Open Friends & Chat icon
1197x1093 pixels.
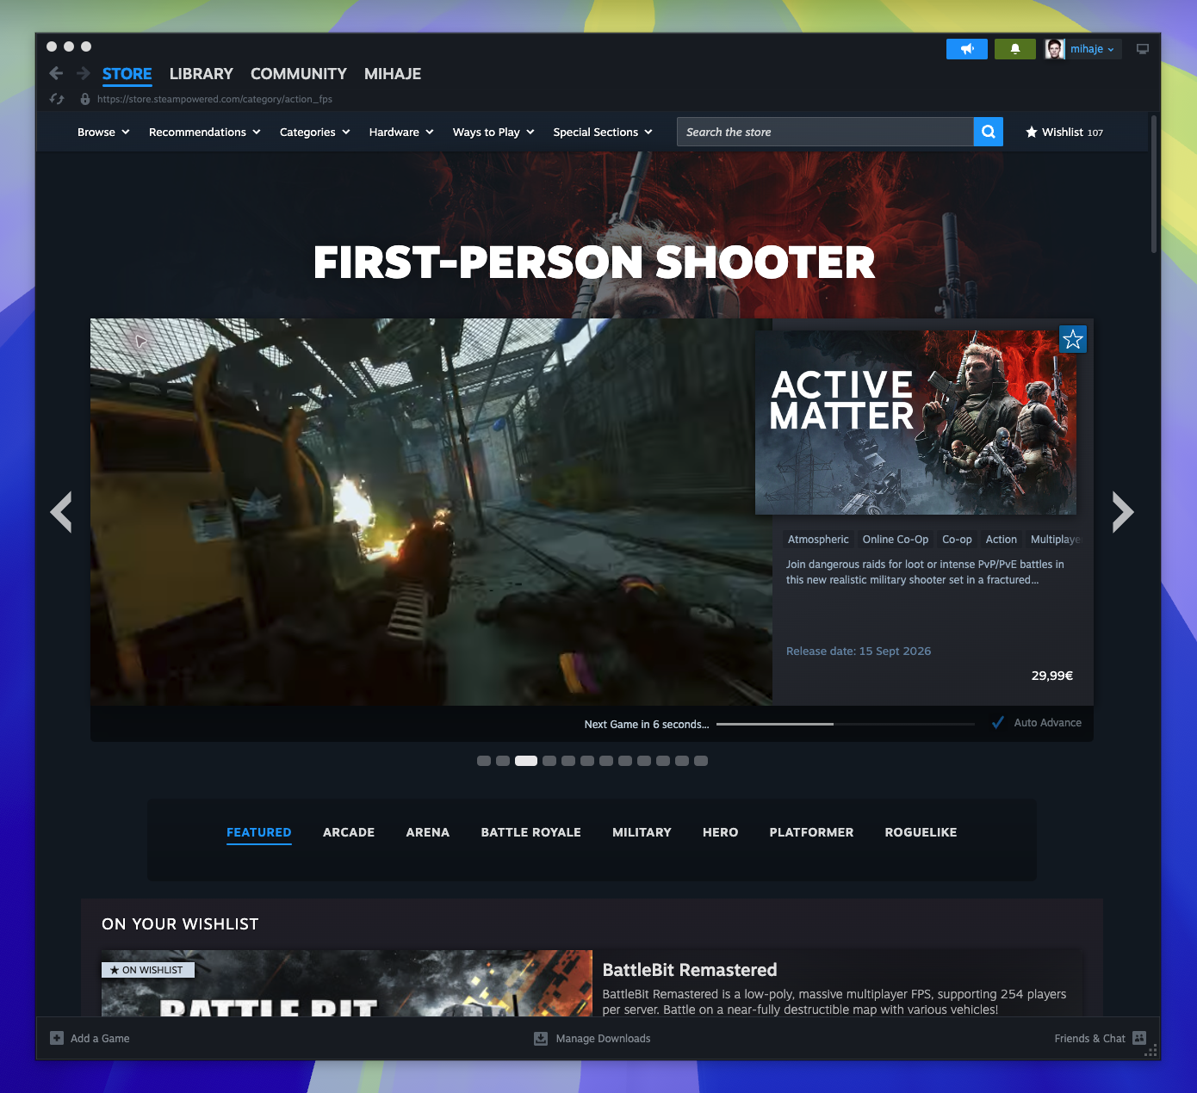tap(1139, 1038)
